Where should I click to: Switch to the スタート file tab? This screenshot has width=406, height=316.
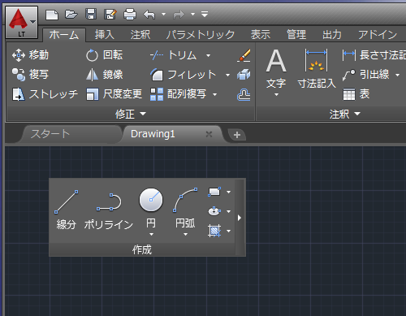point(71,134)
